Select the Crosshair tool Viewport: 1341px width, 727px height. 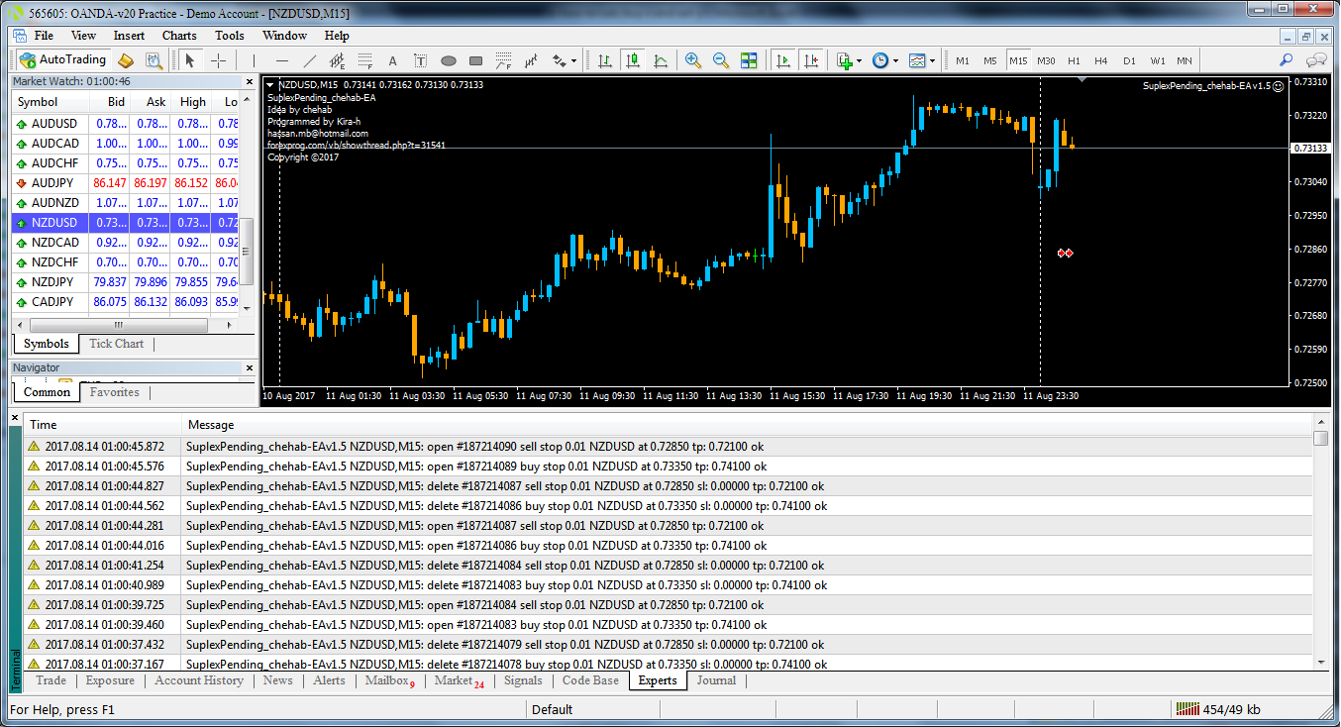click(218, 60)
